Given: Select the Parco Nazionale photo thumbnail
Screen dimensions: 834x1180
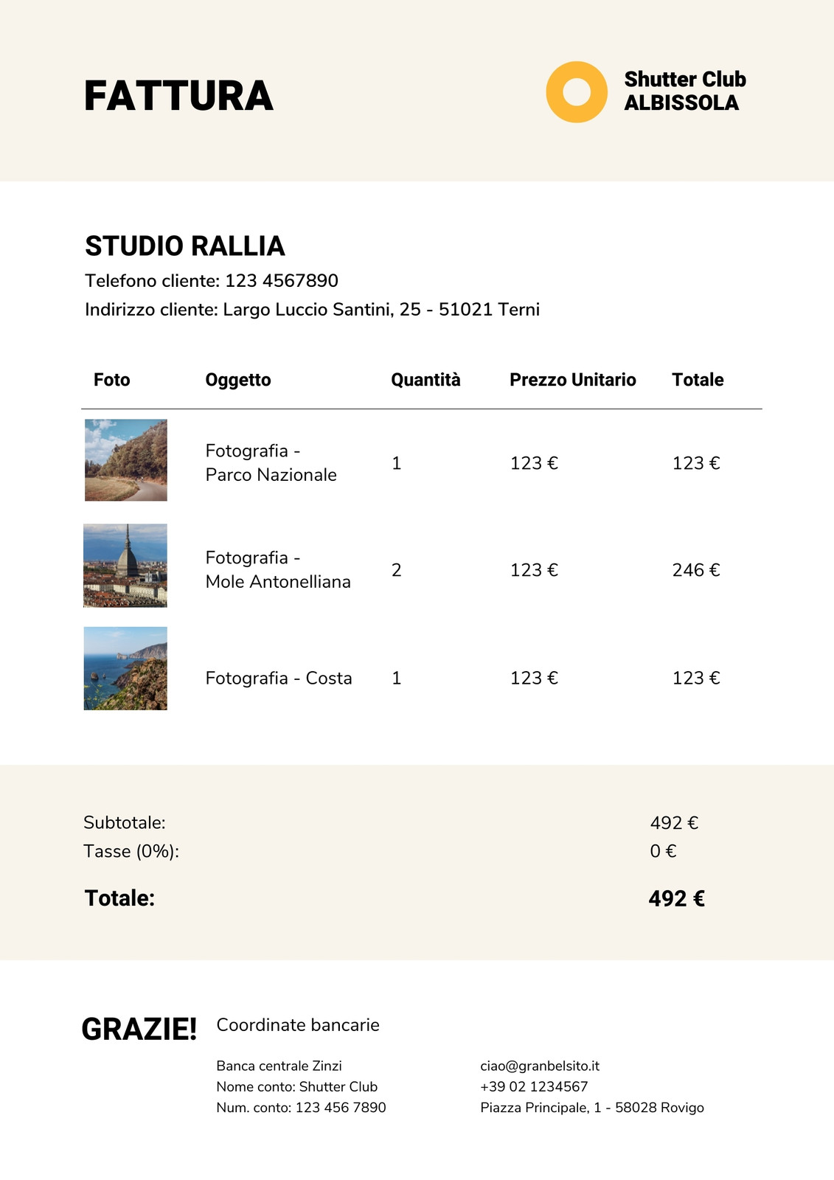Looking at the screenshot, I should pos(126,460).
